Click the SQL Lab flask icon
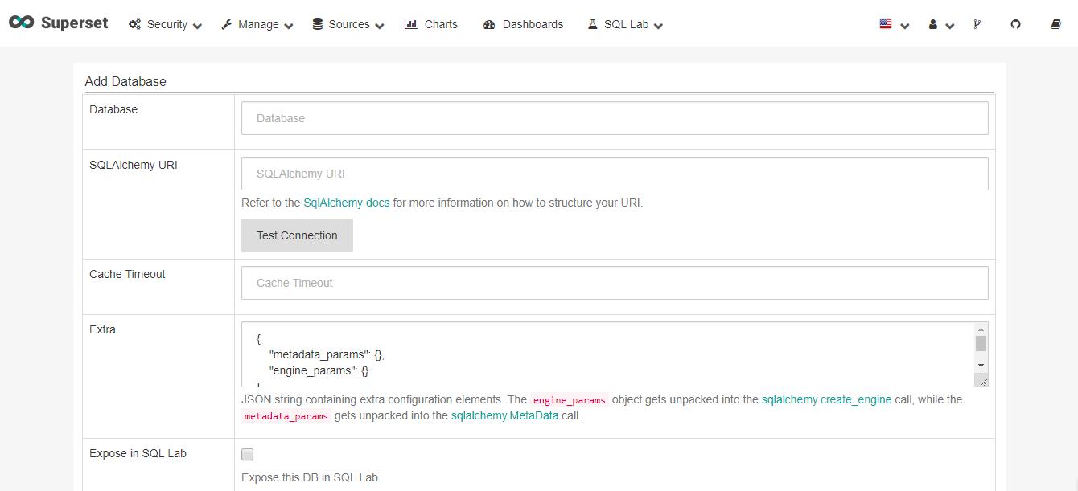 click(593, 24)
